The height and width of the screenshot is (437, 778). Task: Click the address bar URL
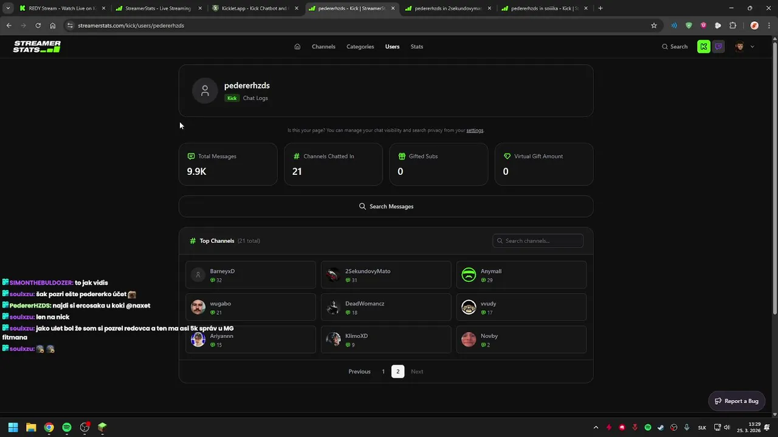131,25
